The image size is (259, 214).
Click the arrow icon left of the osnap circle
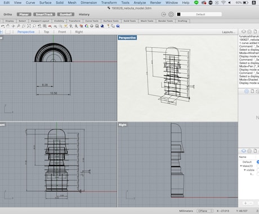(164, 14)
